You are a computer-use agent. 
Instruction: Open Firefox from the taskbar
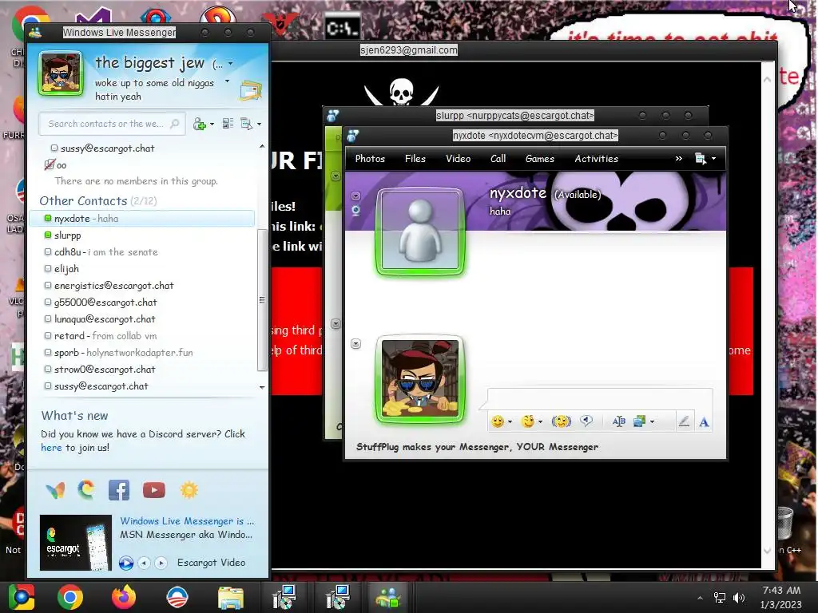coord(124,597)
